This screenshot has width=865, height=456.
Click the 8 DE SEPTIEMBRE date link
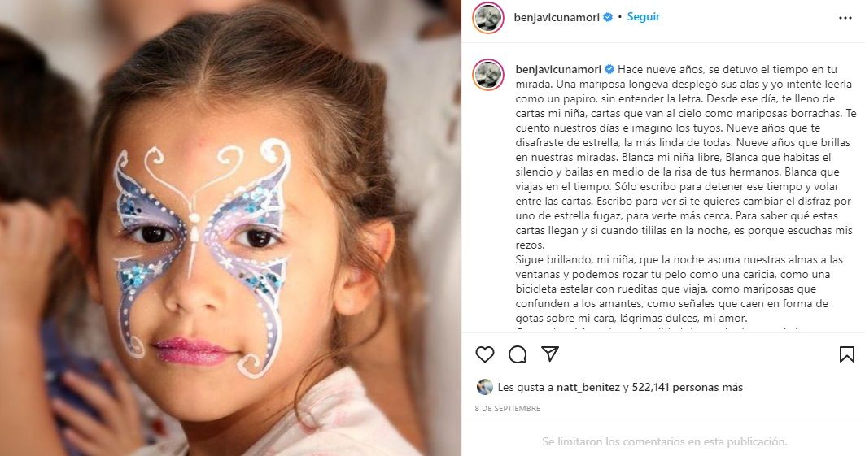pos(508,409)
